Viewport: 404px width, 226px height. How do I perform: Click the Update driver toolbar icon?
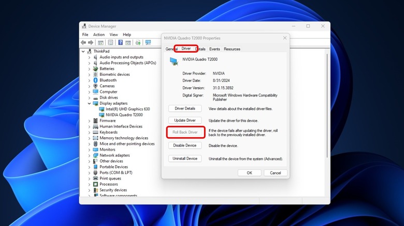[x=138, y=42]
